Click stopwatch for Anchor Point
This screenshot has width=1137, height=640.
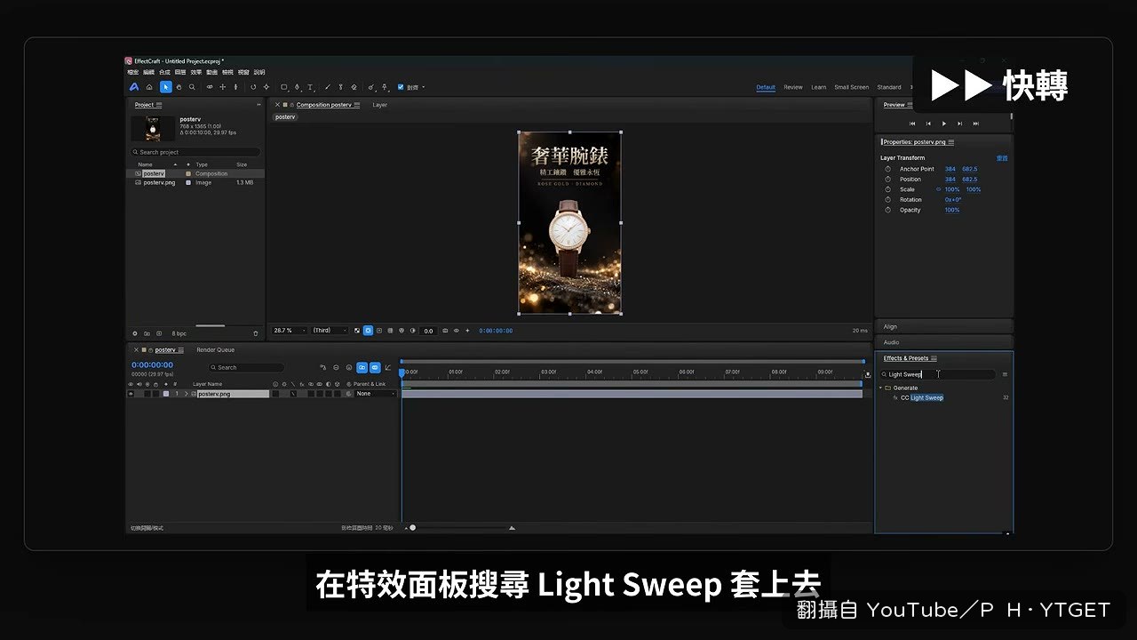[887, 169]
